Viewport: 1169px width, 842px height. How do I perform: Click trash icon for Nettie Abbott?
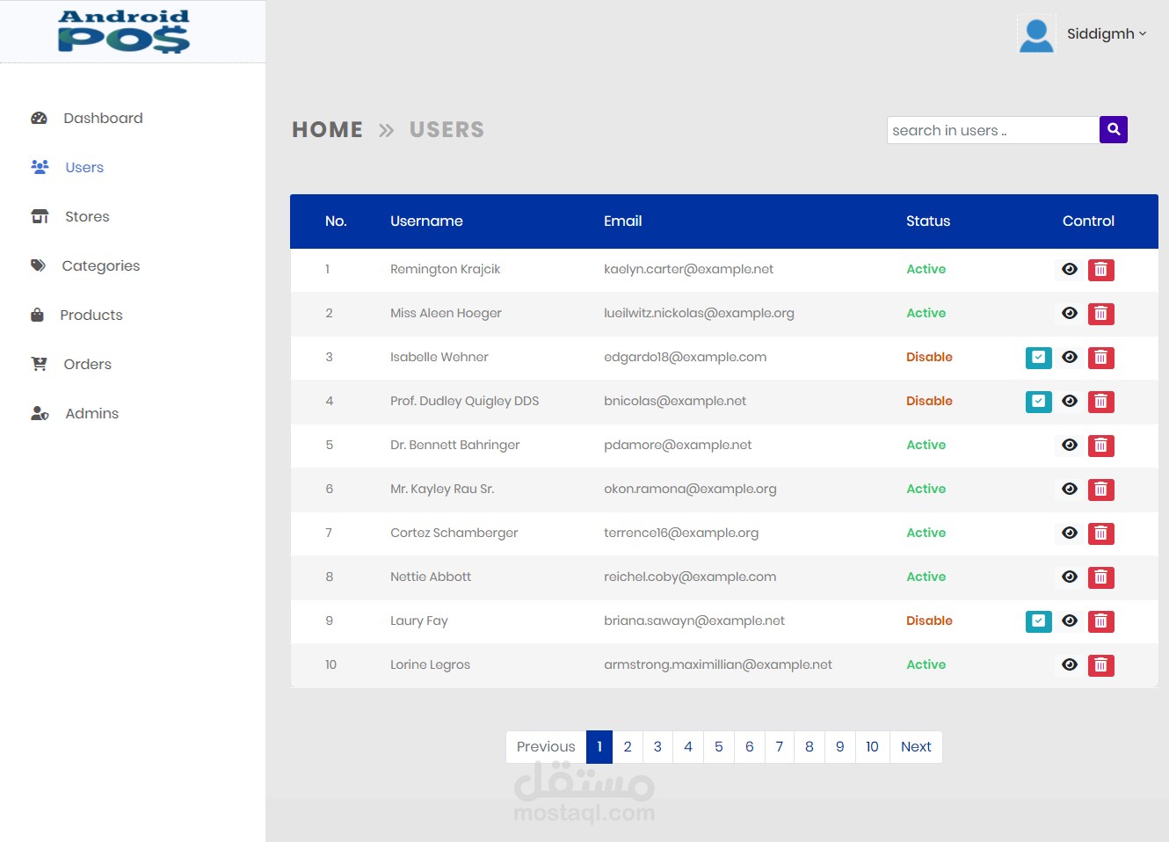(1100, 577)
